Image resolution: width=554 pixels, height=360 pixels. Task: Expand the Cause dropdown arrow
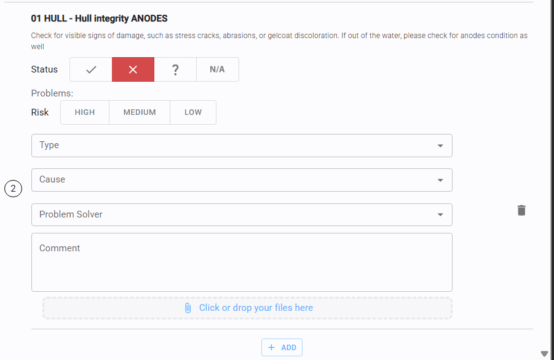[440, 180]
